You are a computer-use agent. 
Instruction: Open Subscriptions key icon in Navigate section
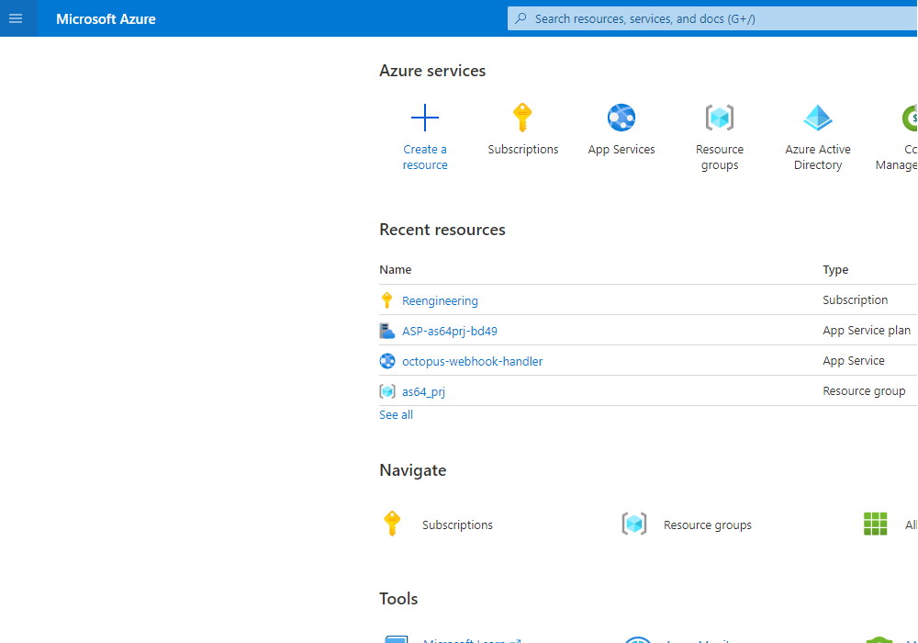(392, 524)
